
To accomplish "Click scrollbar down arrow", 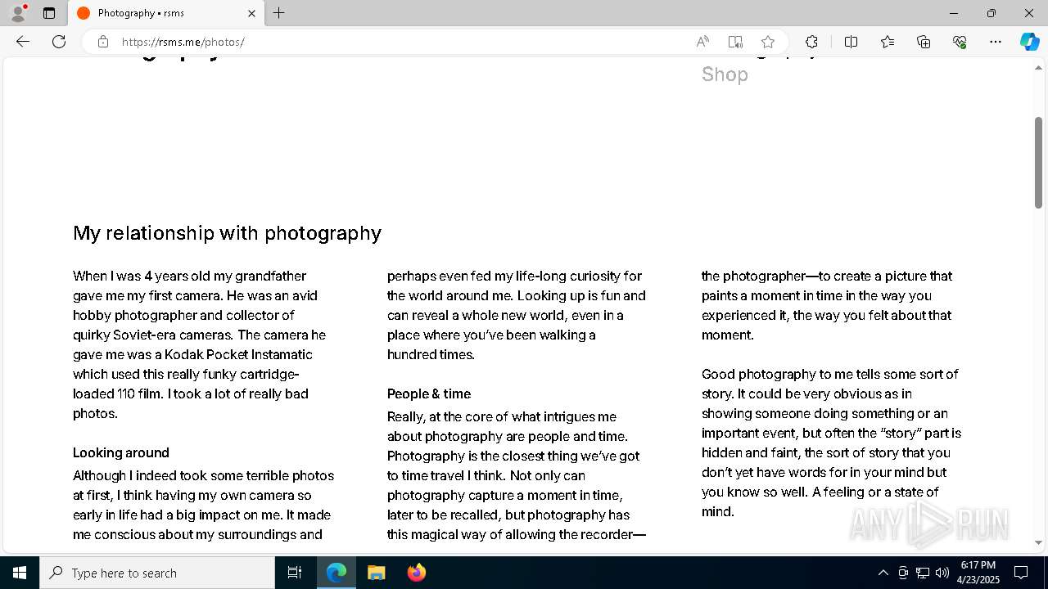I will pyautogui.click(x=1038, y=542).
